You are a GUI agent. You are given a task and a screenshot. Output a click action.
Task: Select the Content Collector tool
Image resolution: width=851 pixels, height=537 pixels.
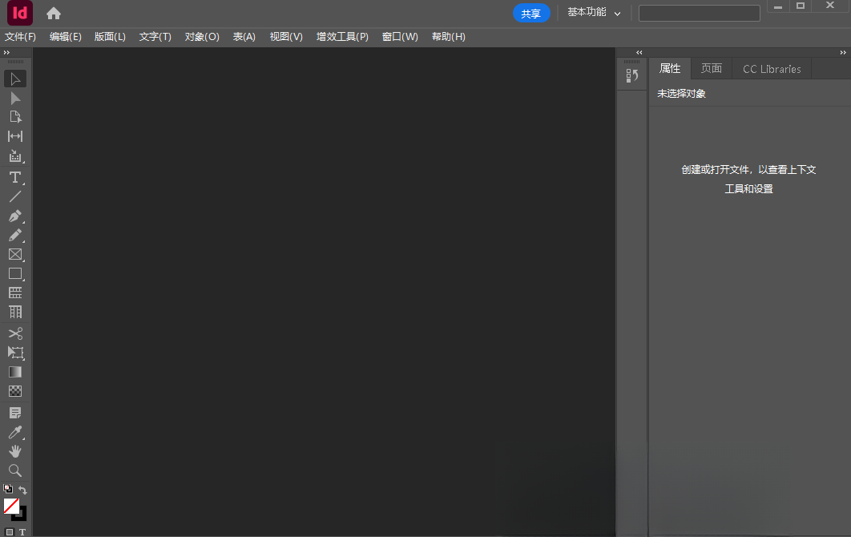tap(15, 156)
